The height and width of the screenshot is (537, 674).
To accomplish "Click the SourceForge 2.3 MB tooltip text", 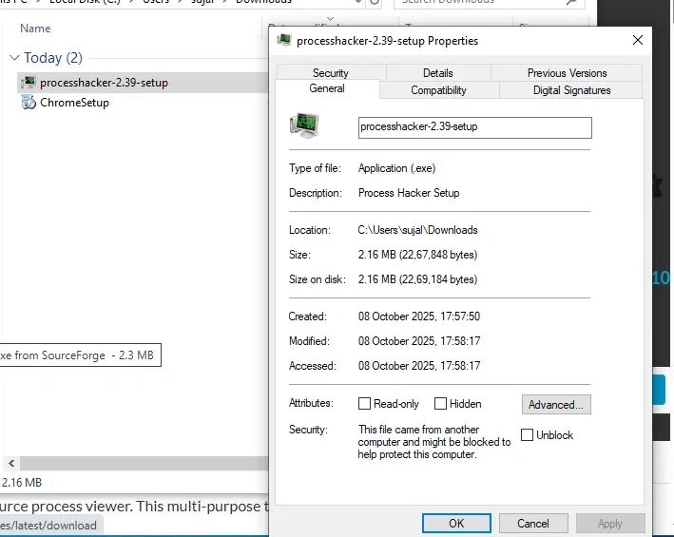I will click(77, 355).
